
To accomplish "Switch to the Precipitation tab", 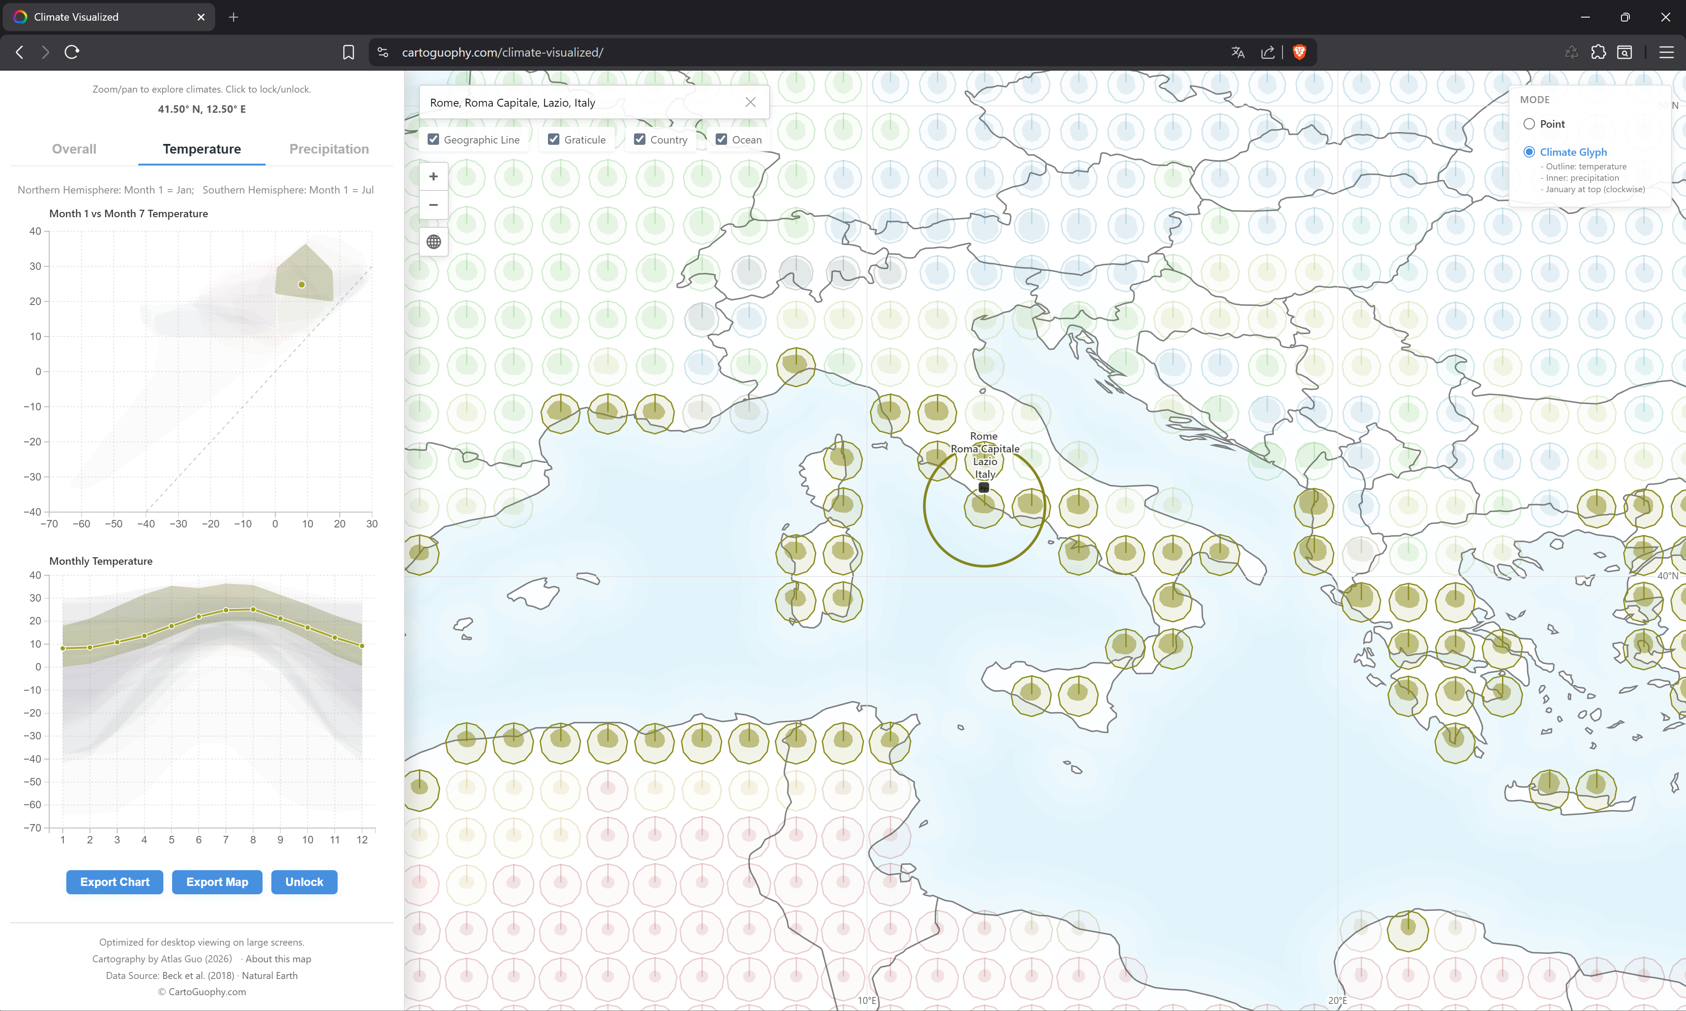I will (328, 148).
